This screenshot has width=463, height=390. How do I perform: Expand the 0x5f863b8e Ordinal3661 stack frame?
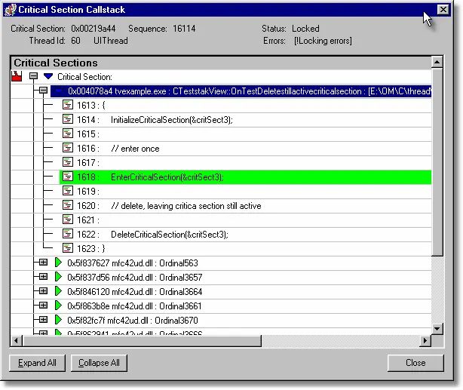coord(44,306)
